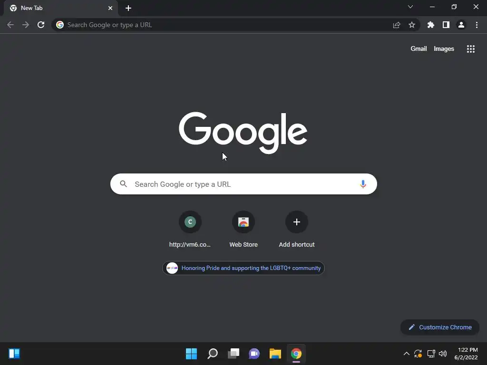
Task: Open taskbar Search
Action: [x=213, y=354]
